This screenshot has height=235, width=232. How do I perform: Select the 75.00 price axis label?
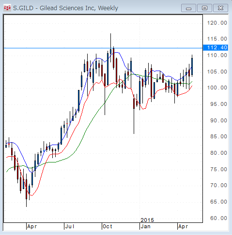(218, 169)
